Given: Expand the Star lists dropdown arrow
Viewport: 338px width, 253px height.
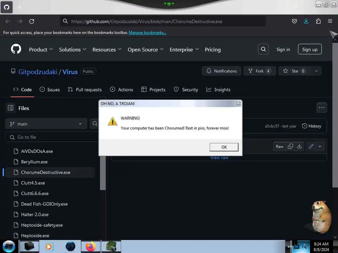Looking at the screenshot, I should 316,71.
